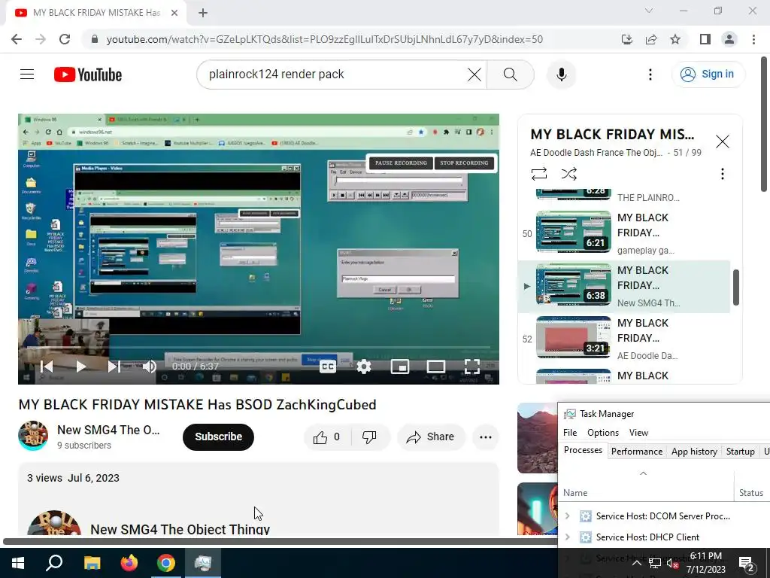Open YouTube settings three-dot menu
This screenshot has width=770, height=578.
(650, 75)
